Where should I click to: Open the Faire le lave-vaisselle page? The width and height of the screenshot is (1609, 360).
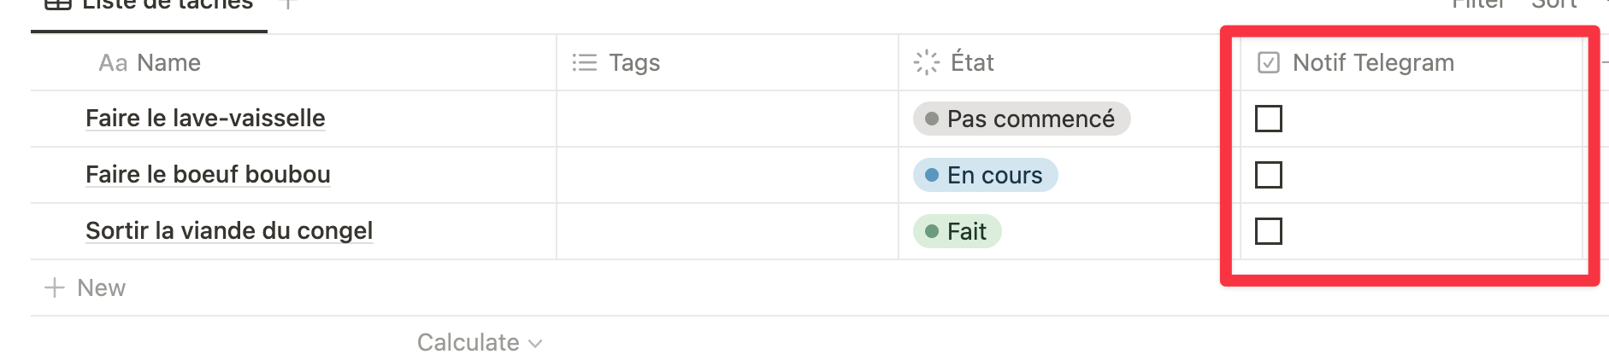coord(205,119)
